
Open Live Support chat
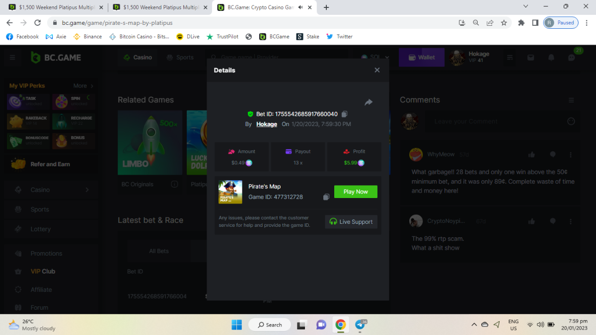[351, 222]
